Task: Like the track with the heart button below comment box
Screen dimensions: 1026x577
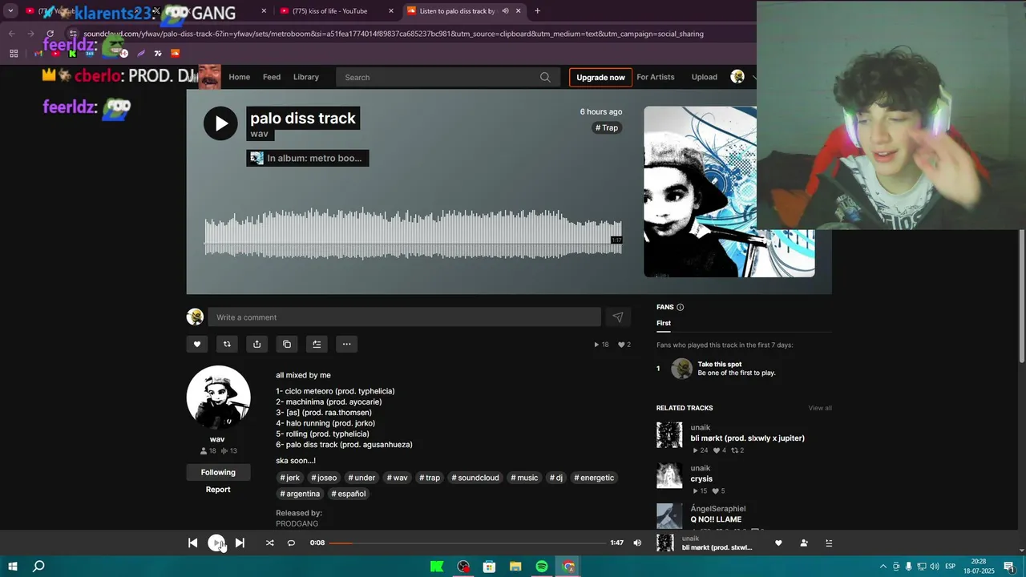Action: (x=197, y=344)
